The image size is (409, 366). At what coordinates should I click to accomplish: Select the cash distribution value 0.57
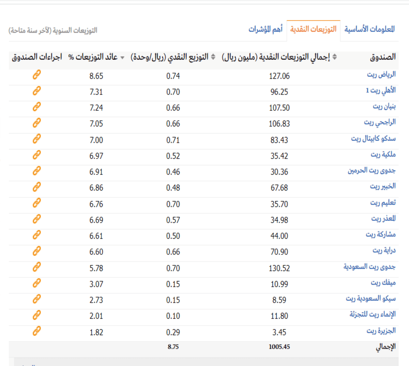coord(173,220)
